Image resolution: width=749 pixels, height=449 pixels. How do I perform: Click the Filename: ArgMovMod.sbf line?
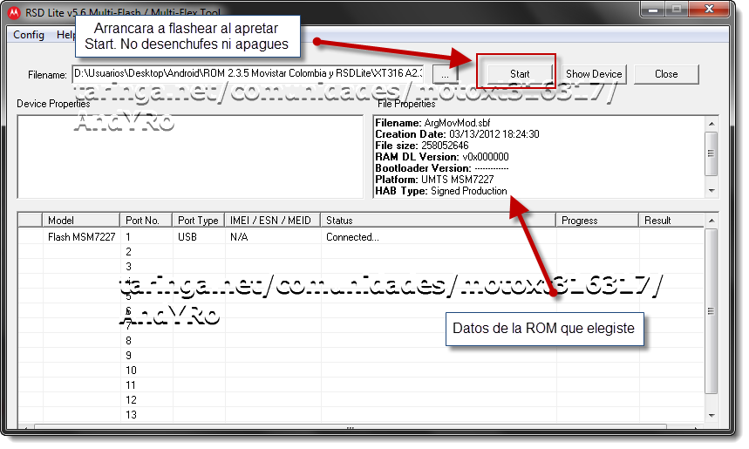tap(432, 123)
